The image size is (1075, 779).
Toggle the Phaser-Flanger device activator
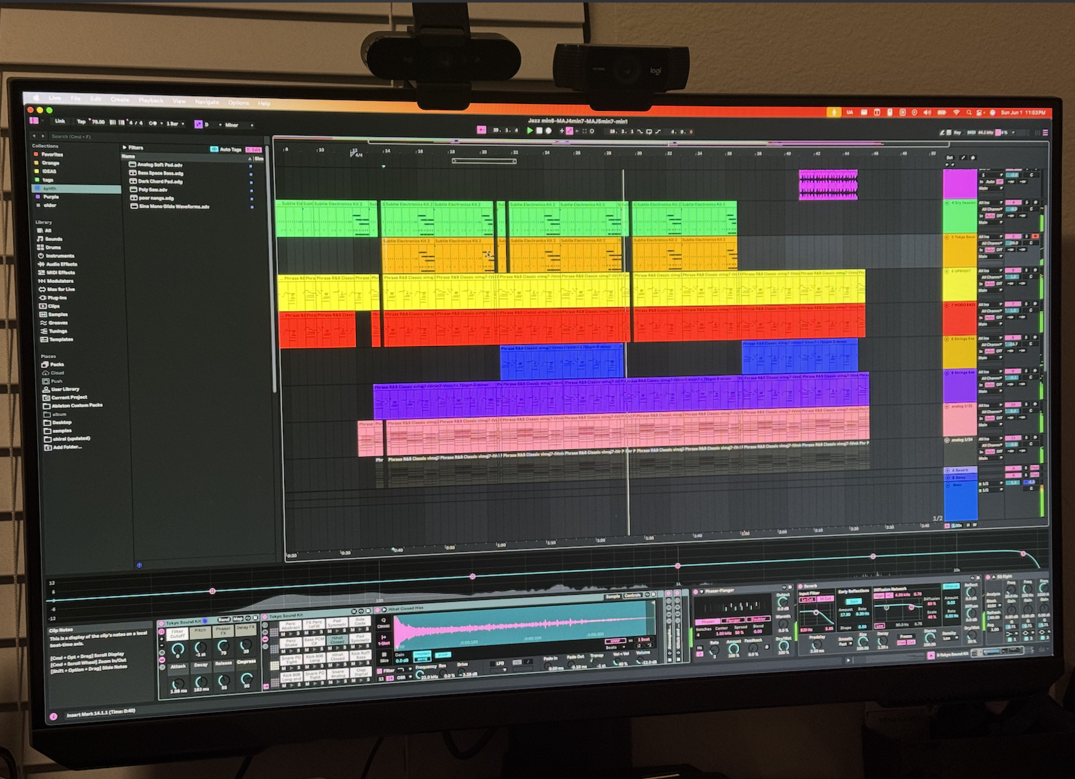(x=695, y=591)
